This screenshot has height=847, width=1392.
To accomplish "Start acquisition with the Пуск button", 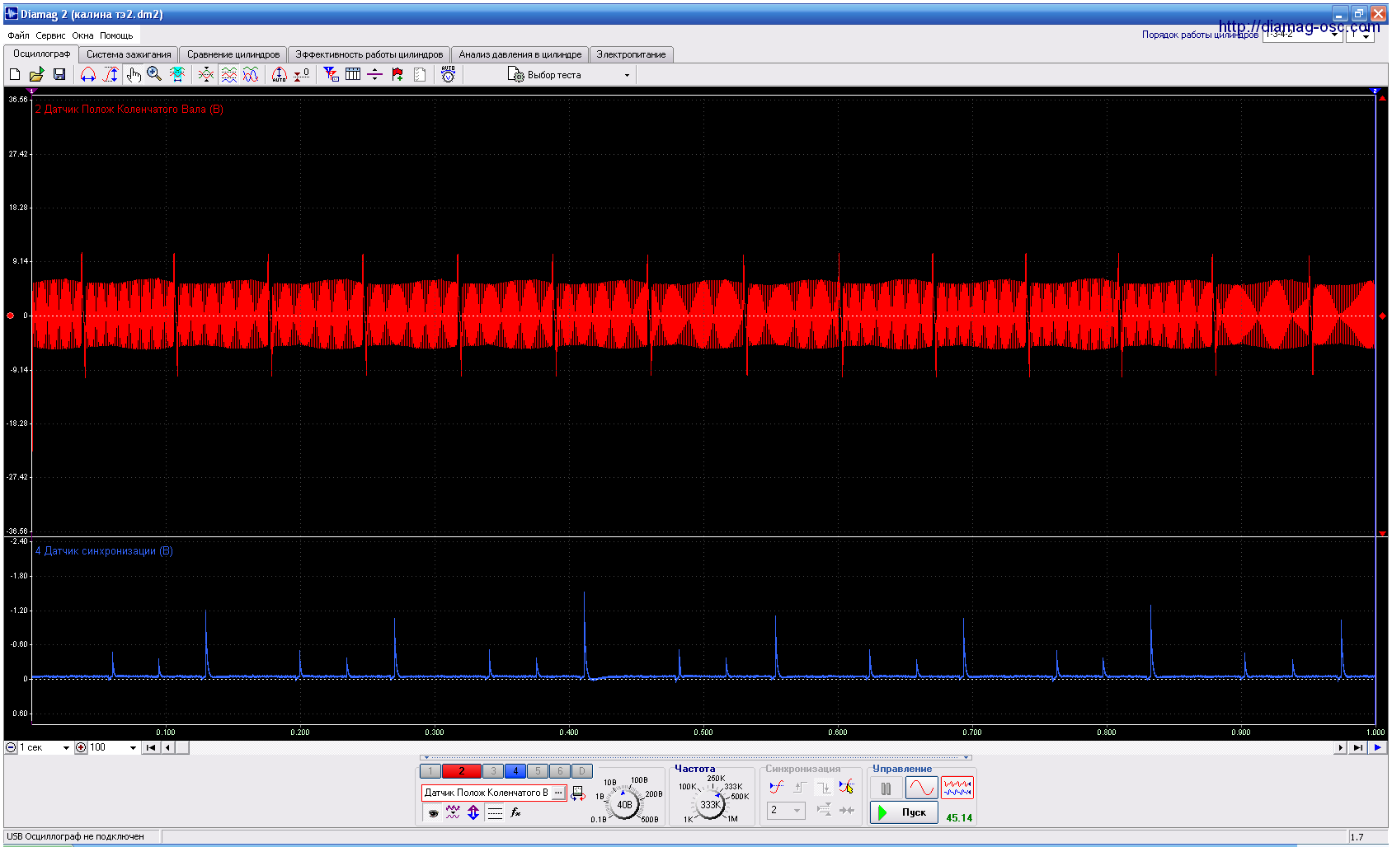I will [x=904, y=812].
